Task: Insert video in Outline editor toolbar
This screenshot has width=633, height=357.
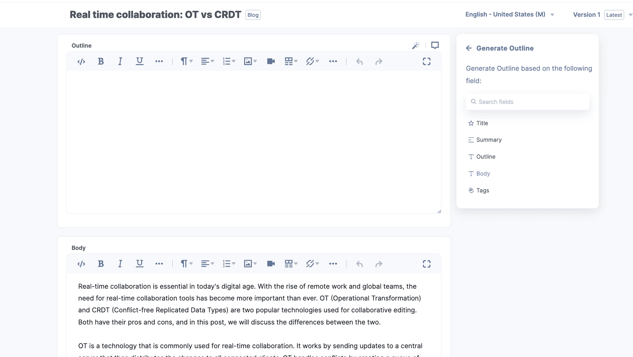Action: click(x=271, y=61)
